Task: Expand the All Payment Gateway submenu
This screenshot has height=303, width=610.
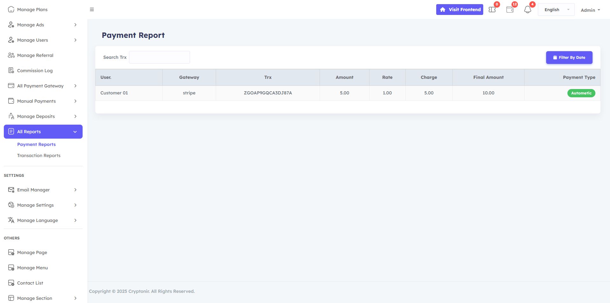Action: pyautogui.click(x=75, y=86)
